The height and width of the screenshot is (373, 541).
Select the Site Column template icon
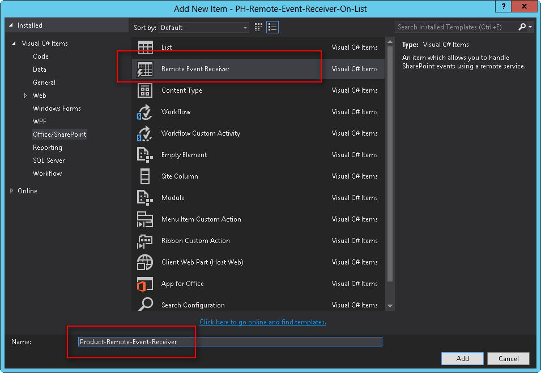[145, 176]
